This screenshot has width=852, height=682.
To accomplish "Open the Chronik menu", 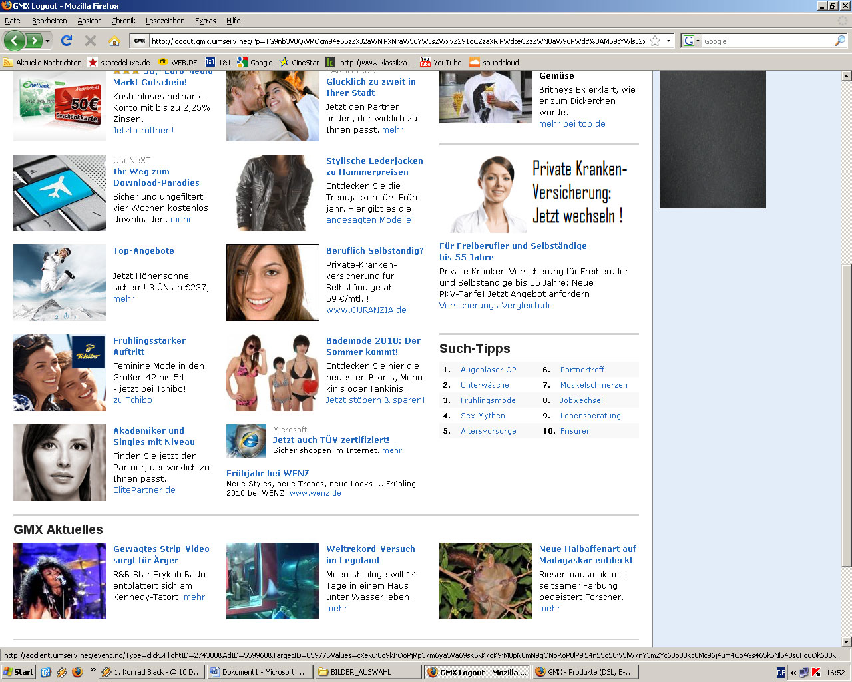I will [123, 21].
